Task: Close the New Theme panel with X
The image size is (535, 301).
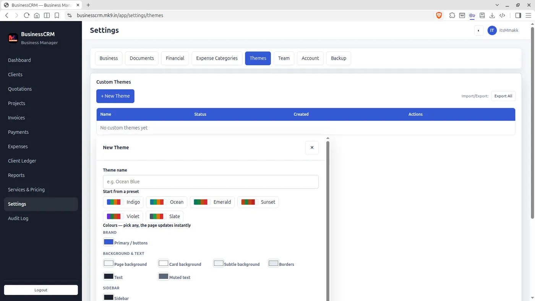Action: 312,147
